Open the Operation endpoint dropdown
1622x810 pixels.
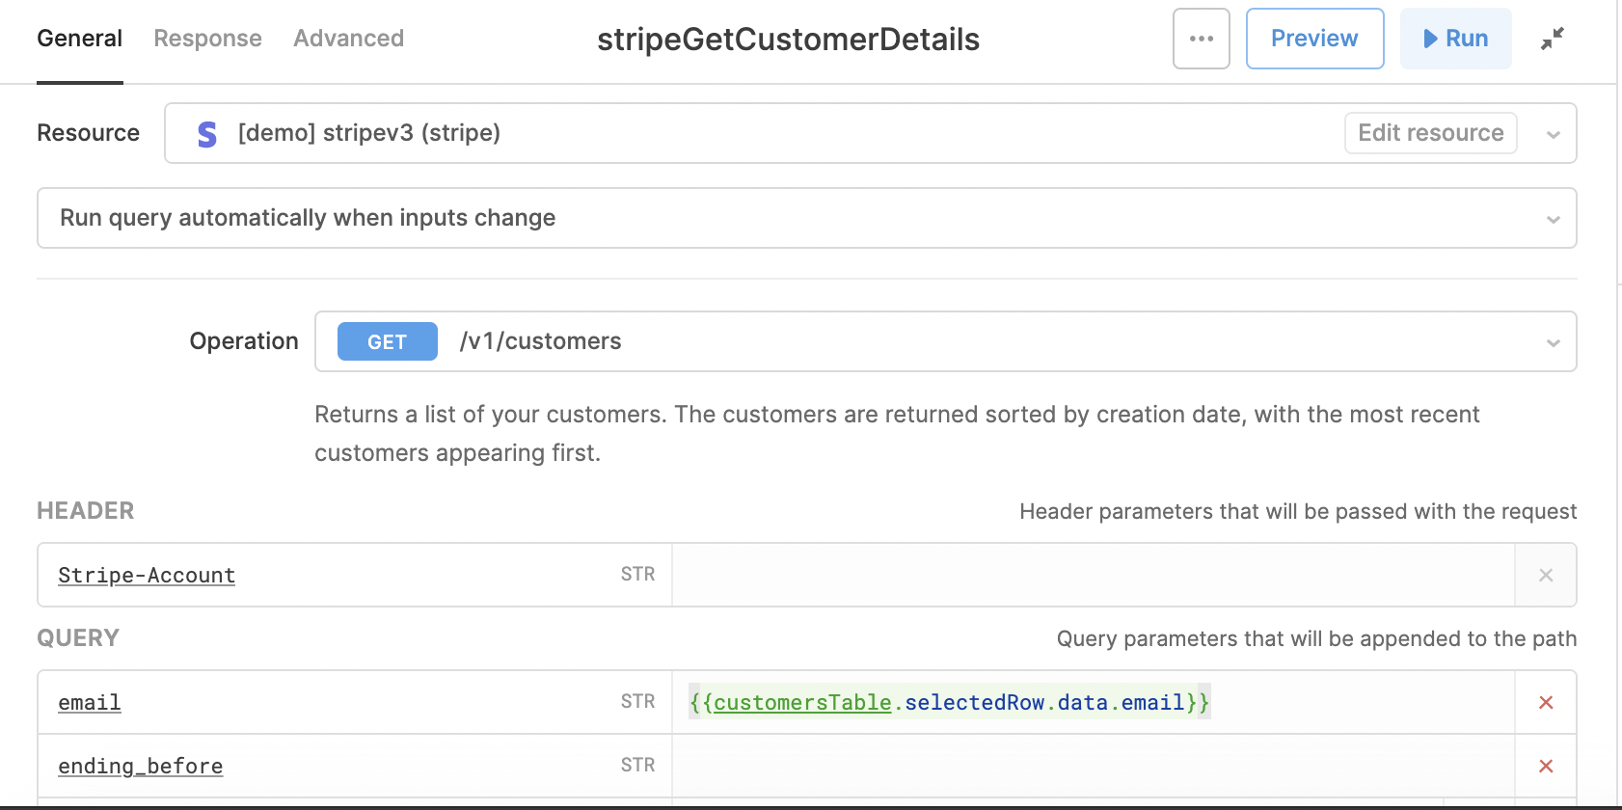pyautogui.click(x=945, y=341)
